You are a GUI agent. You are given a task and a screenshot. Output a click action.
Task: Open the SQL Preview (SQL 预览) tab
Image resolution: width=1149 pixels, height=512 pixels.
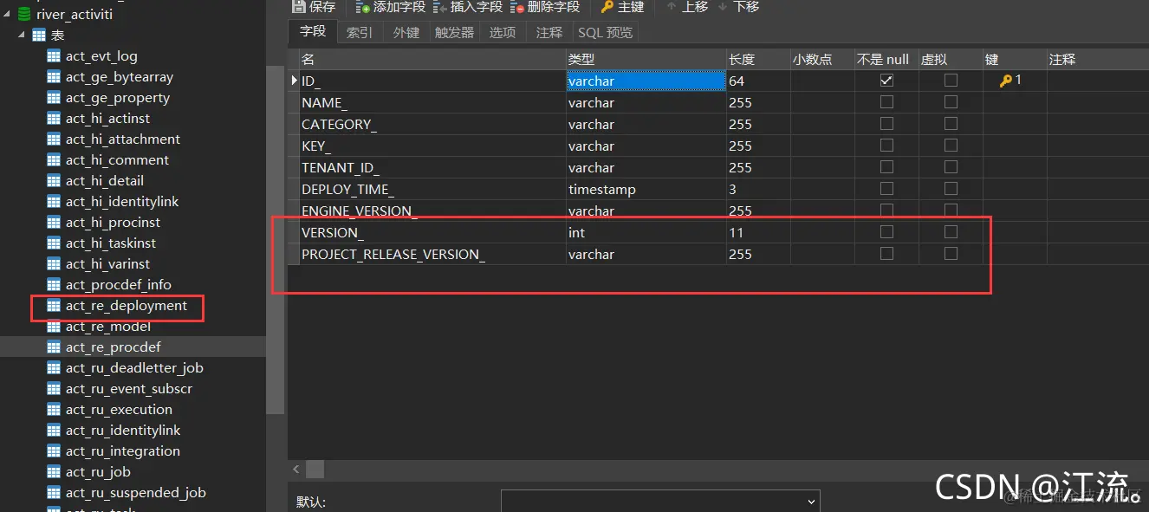click(x=606, y=32)
